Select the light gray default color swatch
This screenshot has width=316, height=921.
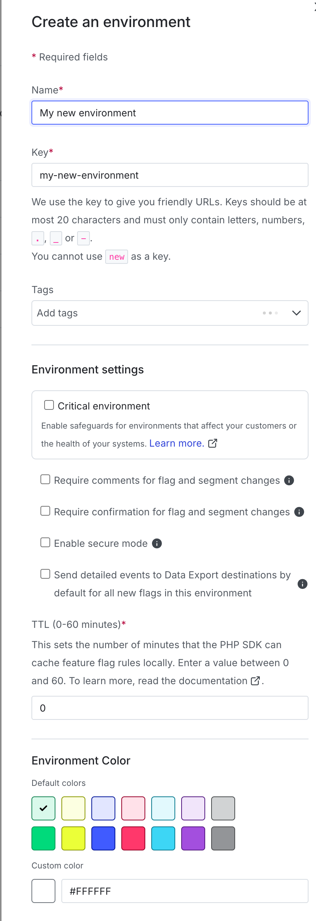[223, 808]
